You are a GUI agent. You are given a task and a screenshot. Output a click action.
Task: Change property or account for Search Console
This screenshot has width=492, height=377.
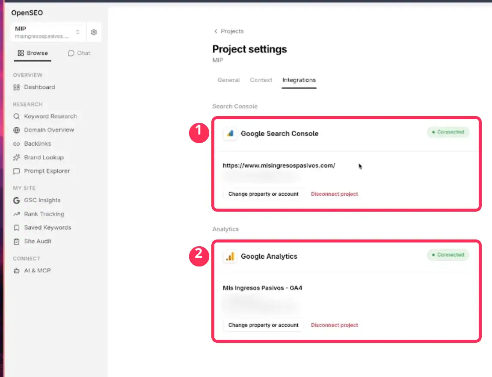click(263, 194)
